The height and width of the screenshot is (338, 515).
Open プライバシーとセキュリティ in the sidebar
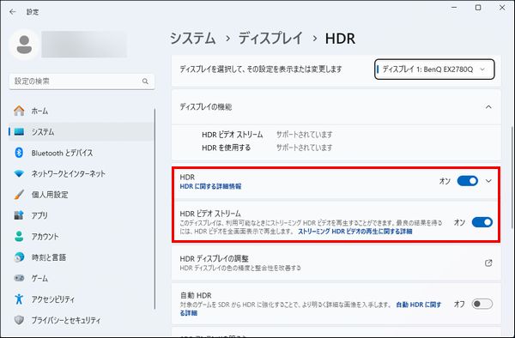click(x=82, y=320)
